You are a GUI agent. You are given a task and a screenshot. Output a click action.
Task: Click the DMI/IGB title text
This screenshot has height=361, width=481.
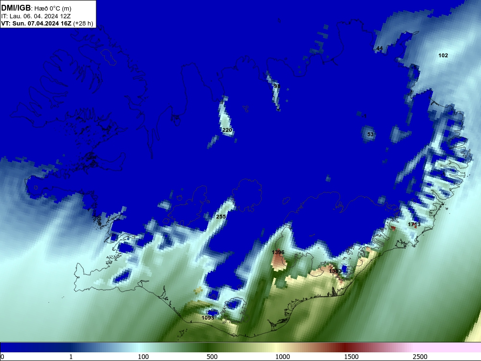tap(16, 8)
